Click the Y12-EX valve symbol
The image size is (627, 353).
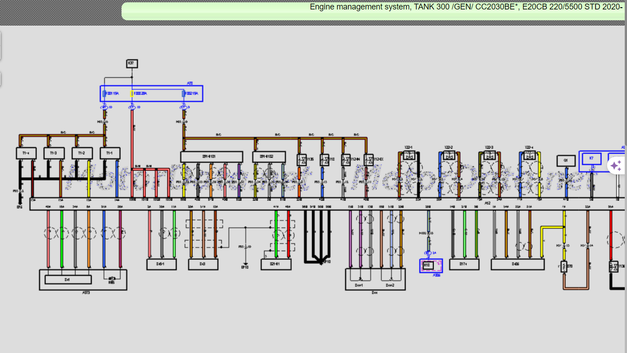[368, 159]
